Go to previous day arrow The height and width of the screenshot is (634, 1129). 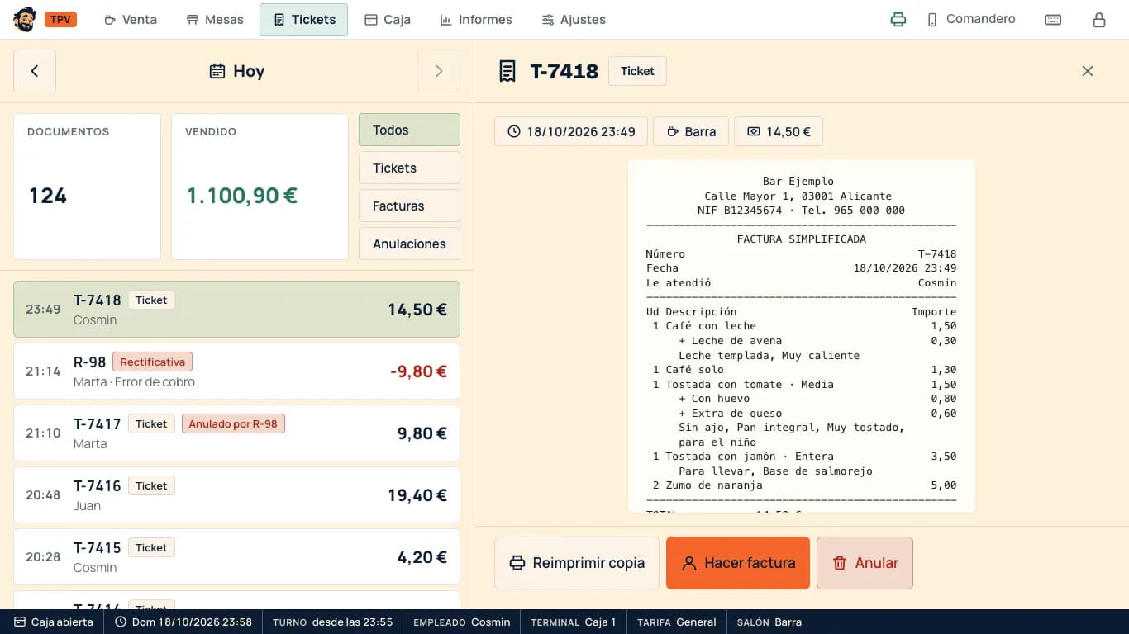(35, 71)
